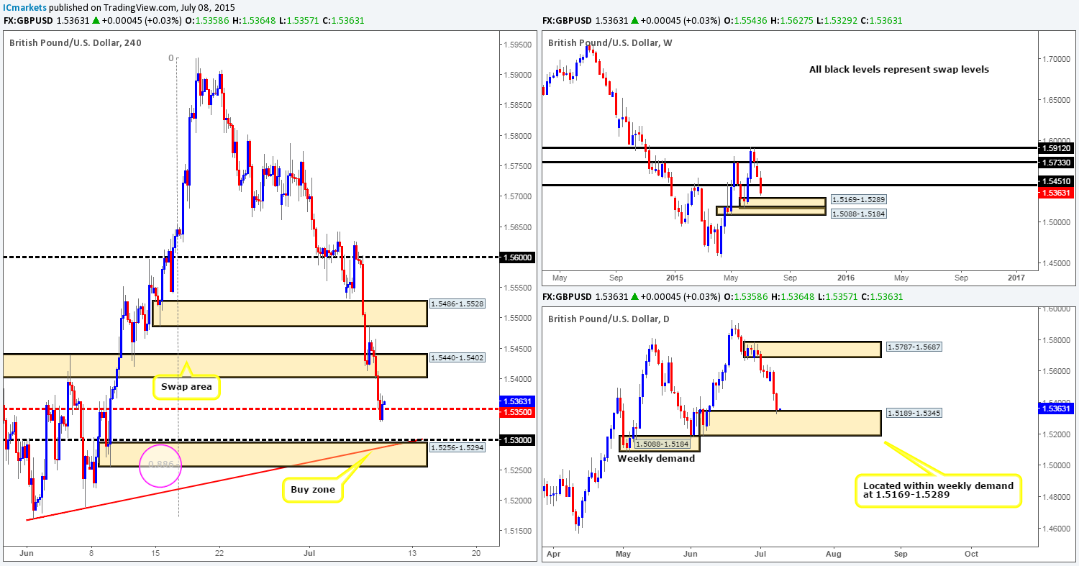
Task: Select the 'All black levels represent swap levels' note
Action: coord(899,70)
